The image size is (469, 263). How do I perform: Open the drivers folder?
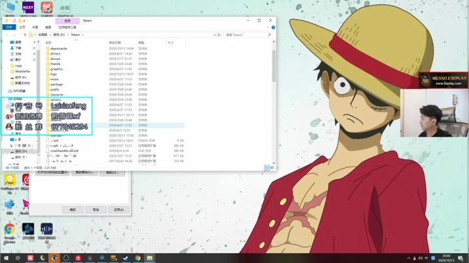[x=55, y=53]
